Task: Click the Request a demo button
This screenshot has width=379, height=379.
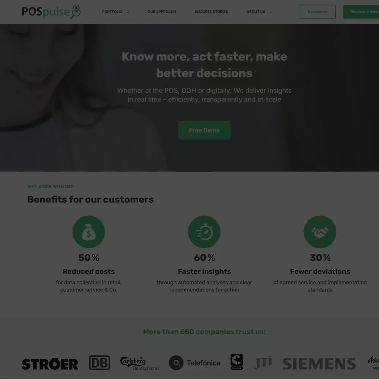Action: point(361,12)
